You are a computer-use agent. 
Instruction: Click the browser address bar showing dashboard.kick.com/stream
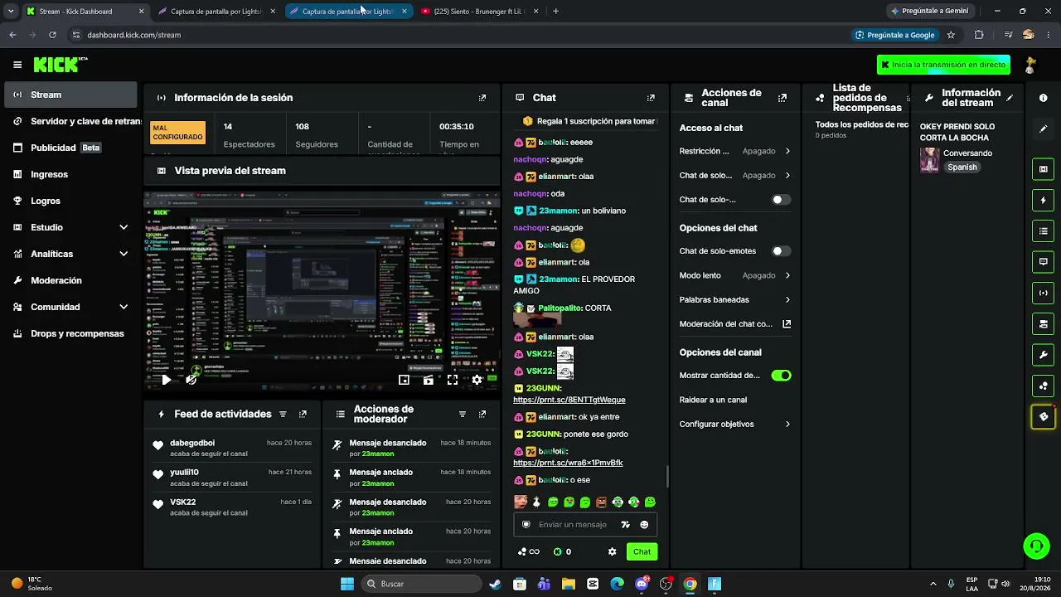tap(456, 35)
